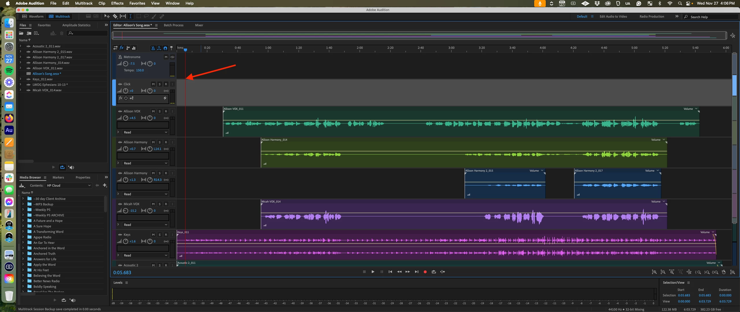The width and height of the screenshot is (740, 312).
Task: Solo the Micah VOX track
Action: pos(160,204)
